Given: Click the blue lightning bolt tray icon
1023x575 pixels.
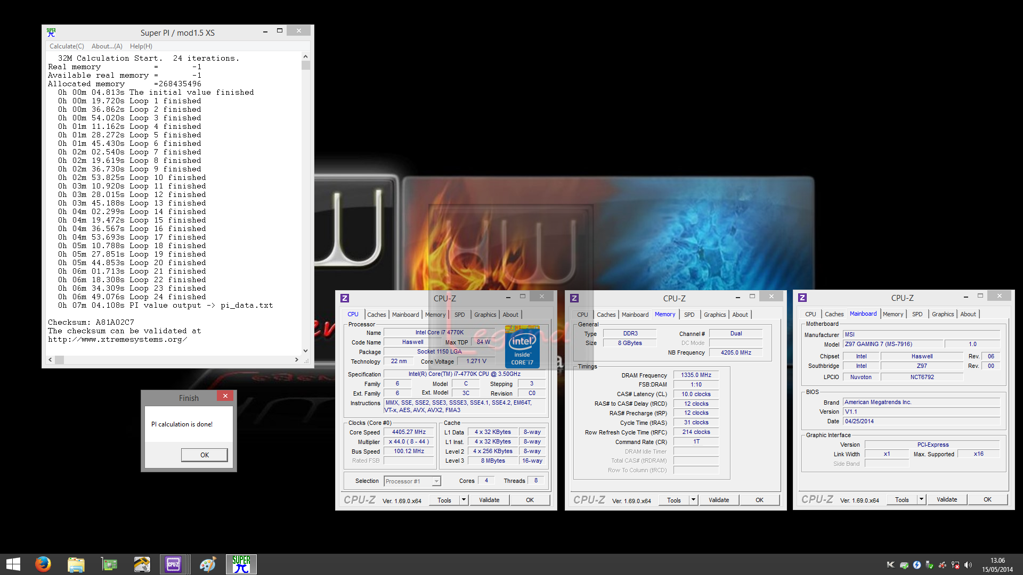Looking at the screenshot, I should (x=917, y=565).
